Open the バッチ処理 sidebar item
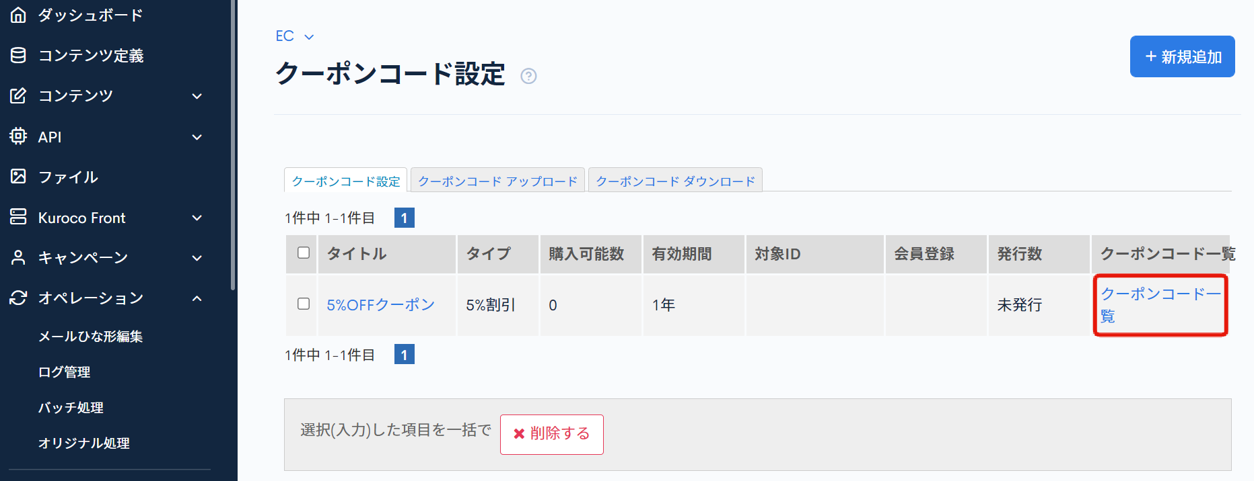Image resolution: width=1254 pixels, height=481 pixels. pyautogui.click(x=71, y=408)
